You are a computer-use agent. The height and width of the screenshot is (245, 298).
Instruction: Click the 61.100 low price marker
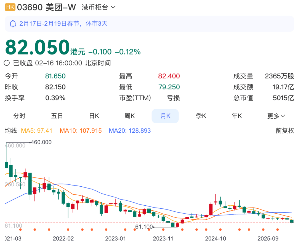point(144,227)
